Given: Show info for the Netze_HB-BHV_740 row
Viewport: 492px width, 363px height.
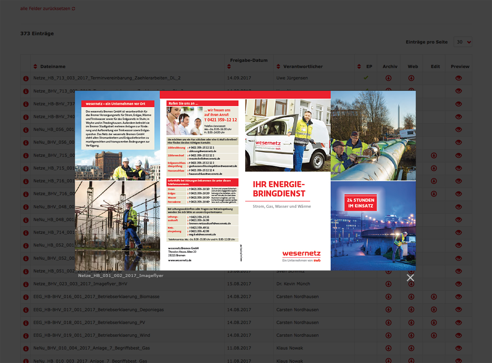Looking at the screenshot, I should pos(25,117).
